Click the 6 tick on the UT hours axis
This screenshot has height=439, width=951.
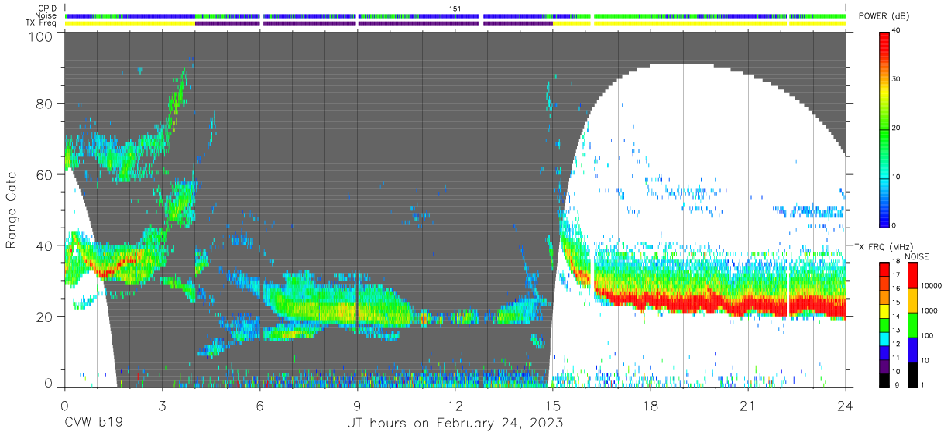(x=259, y=406)
